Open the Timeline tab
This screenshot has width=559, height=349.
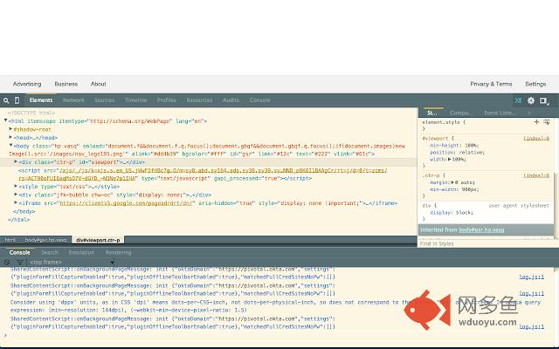pos(136,100)
